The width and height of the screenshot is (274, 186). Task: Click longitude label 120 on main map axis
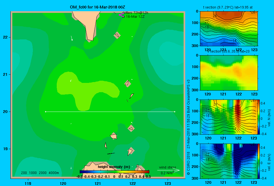(x=63, y=183)
